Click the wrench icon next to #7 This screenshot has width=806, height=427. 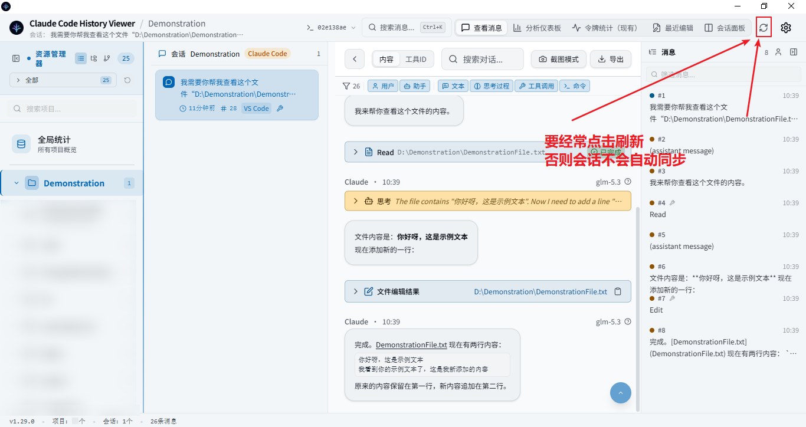672,298
